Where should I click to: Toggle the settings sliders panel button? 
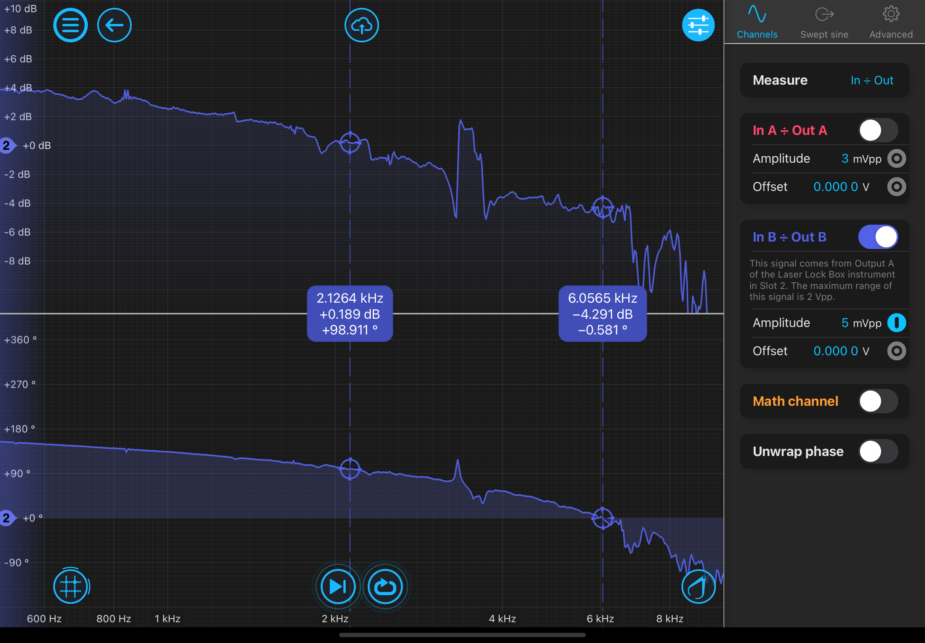[x=698, y=25]
